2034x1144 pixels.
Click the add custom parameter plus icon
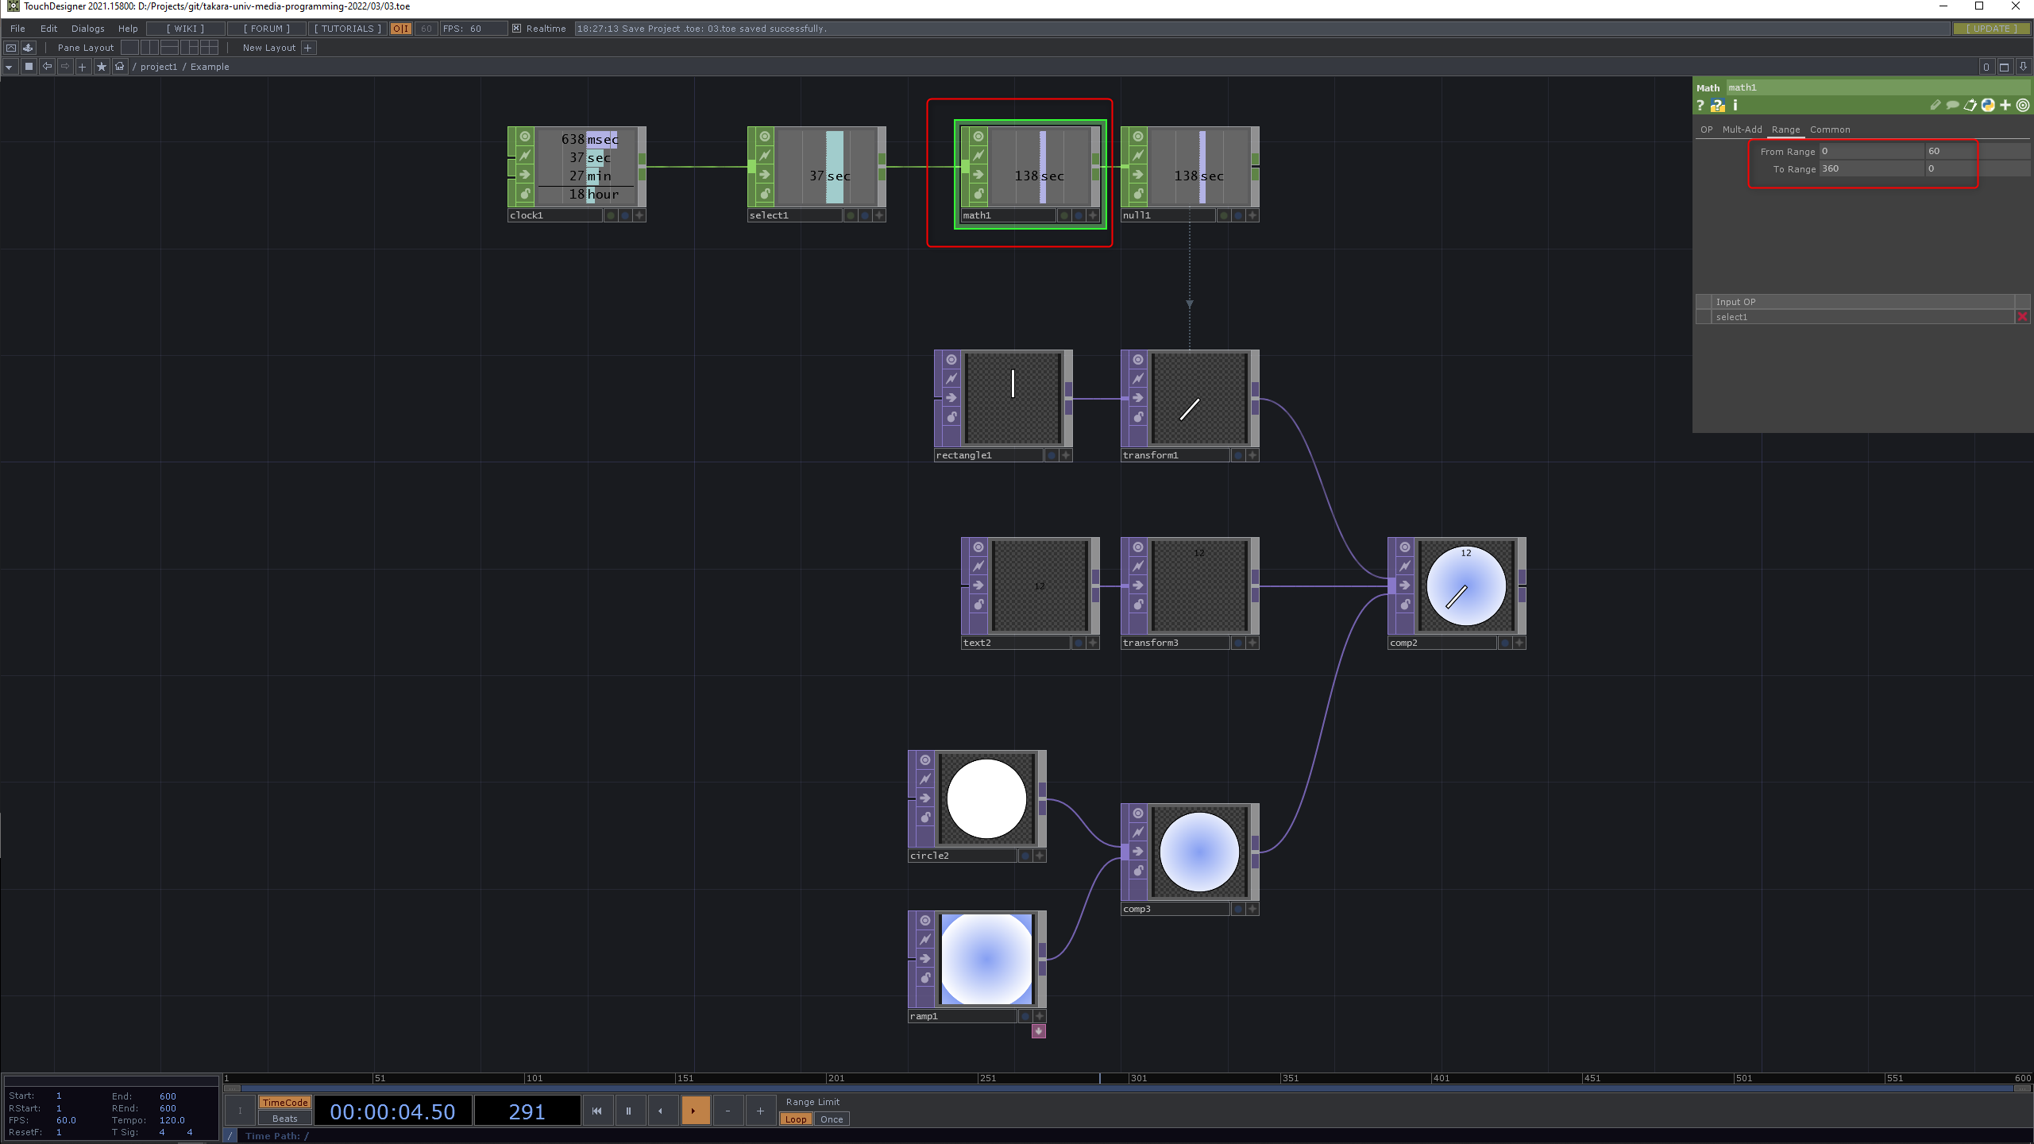(2005, 105)
